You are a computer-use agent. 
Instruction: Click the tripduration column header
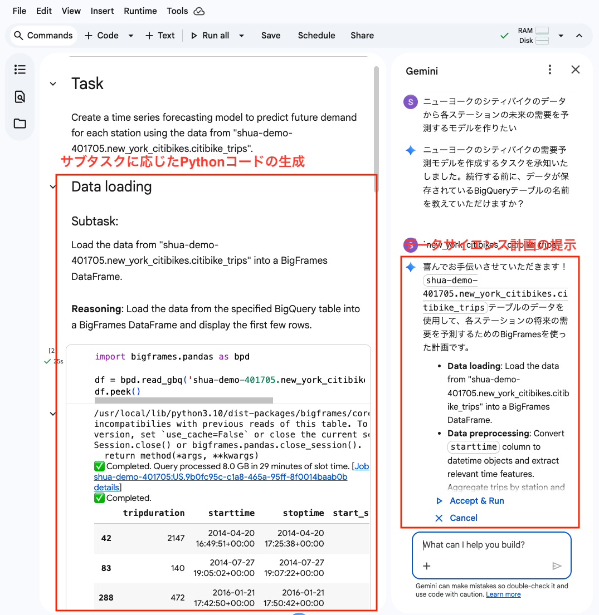point(154,513)
